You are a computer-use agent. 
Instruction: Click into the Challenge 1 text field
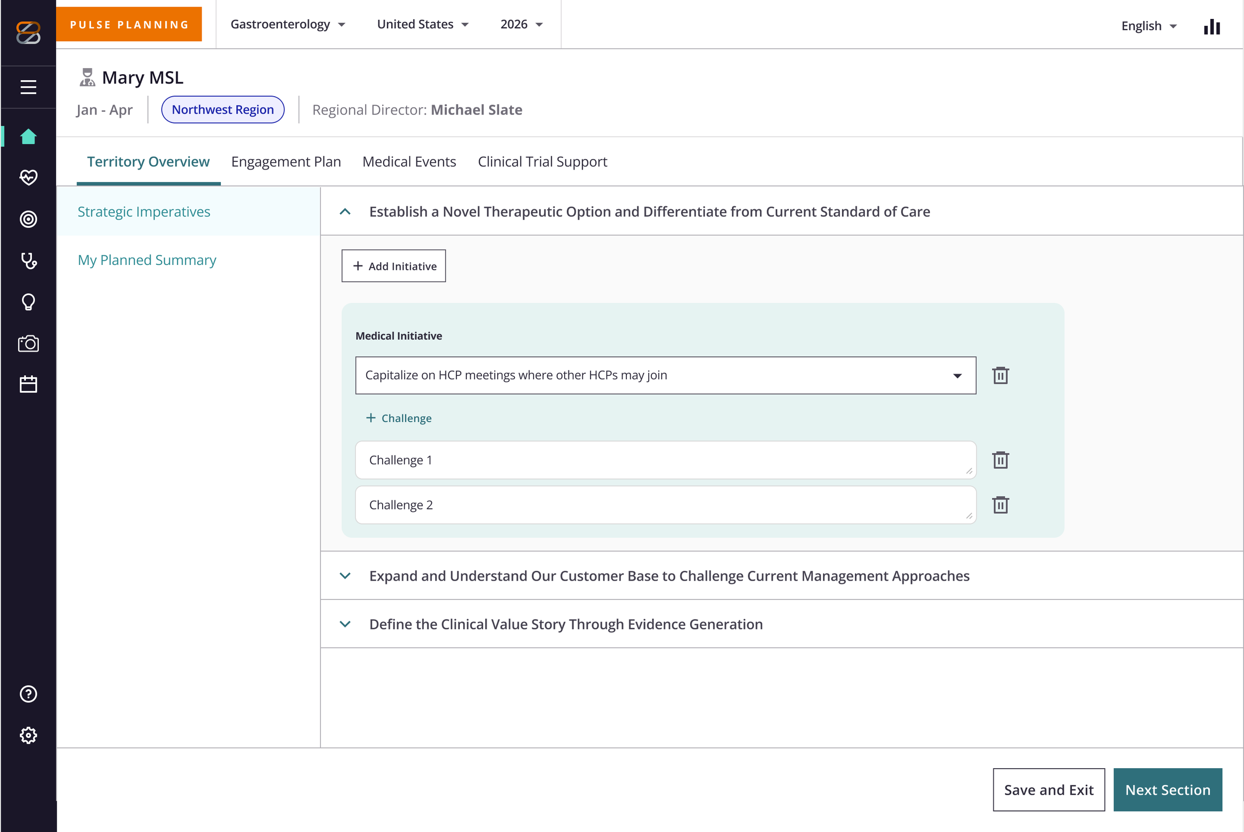point(665,460)
